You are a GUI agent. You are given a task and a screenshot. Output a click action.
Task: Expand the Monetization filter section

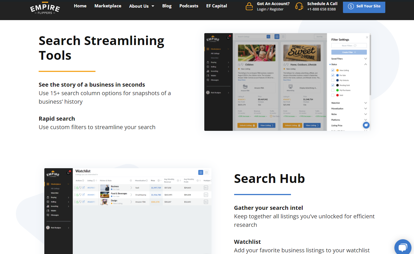point(365,108)
